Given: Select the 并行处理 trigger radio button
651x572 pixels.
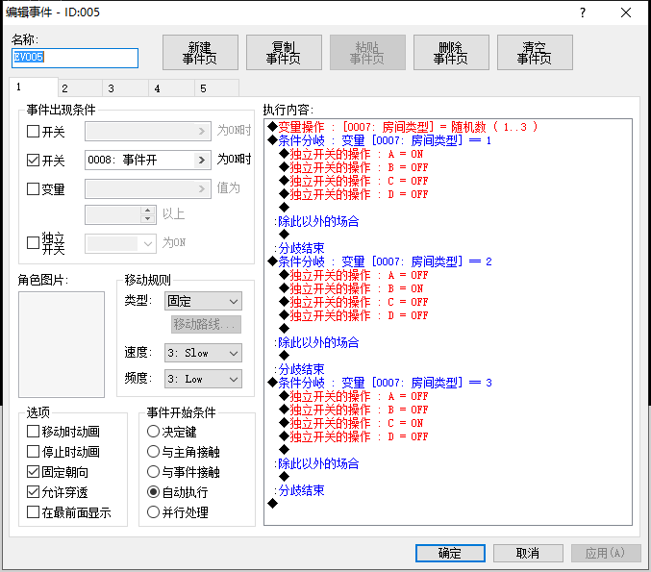Looking at the screenshot, I should (153, 512).
